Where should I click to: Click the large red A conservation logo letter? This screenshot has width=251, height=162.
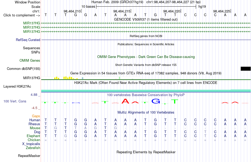click(x=125, y=101)
